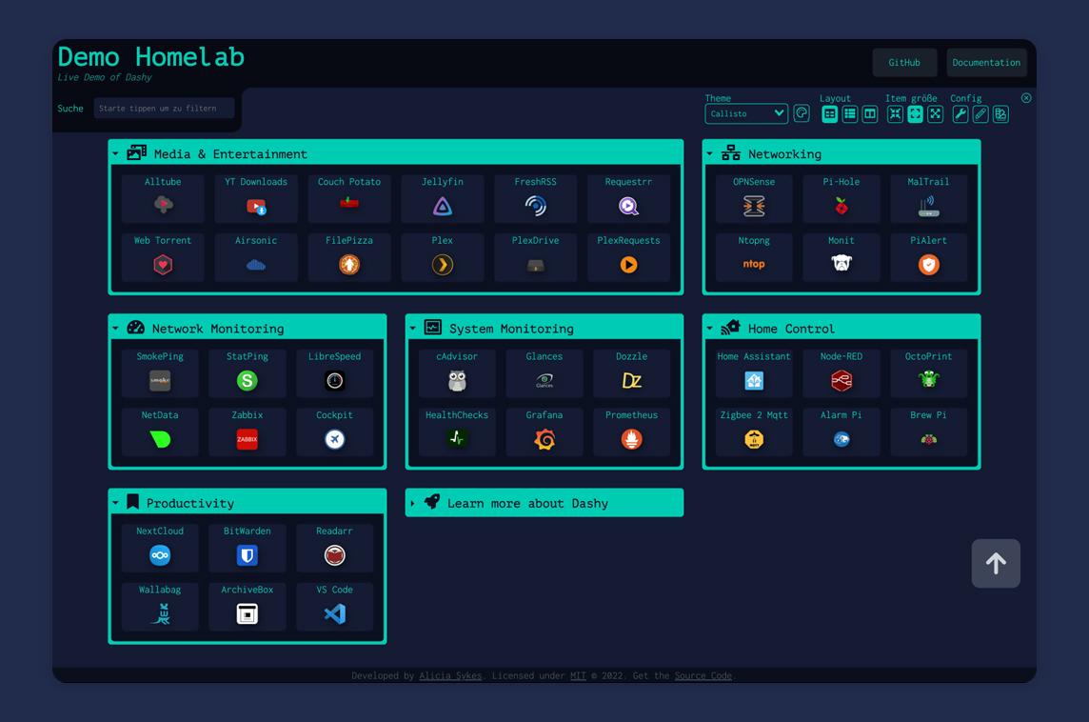This screenshot has height=722, width=1089.
Task: Set item size to small
Action: click(895, 114)
